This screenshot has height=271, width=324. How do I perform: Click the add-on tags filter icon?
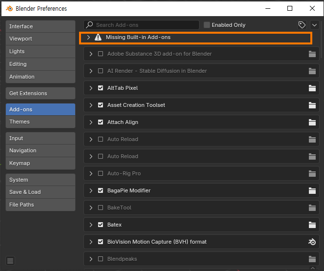pyautogui.click(x=302, y=25)
